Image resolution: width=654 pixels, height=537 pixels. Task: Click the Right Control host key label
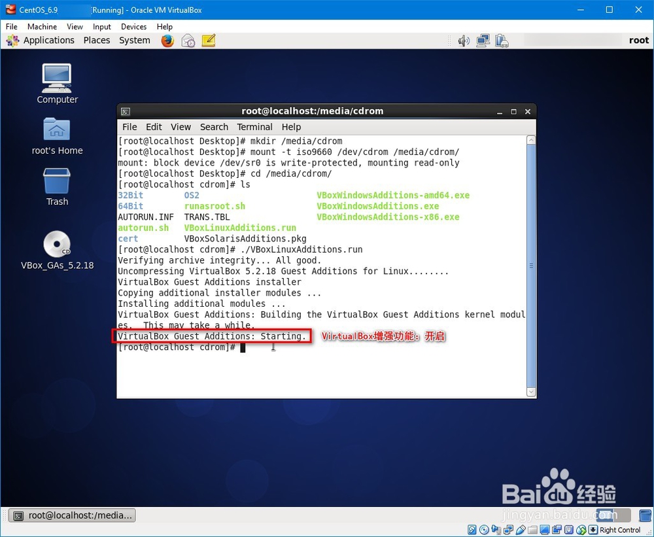pyautogui.click(x=620, y=530)
